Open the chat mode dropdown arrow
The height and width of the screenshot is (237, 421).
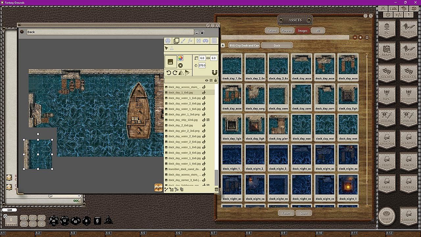point(79,196)
